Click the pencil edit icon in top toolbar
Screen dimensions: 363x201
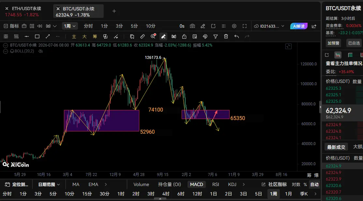click(203, 26)
